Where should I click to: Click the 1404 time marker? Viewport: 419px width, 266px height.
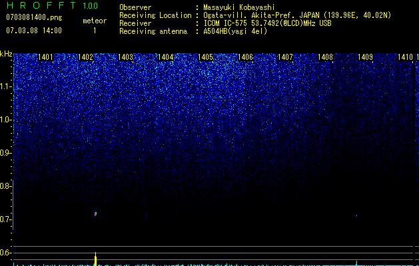(165, 57)
